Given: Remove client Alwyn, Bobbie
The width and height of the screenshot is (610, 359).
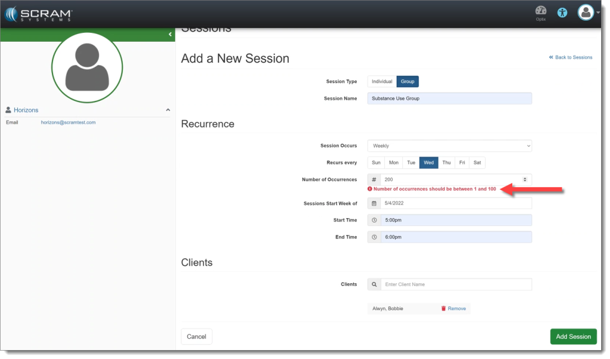Looking at the screenshot, I should click(x=453, y=308).
